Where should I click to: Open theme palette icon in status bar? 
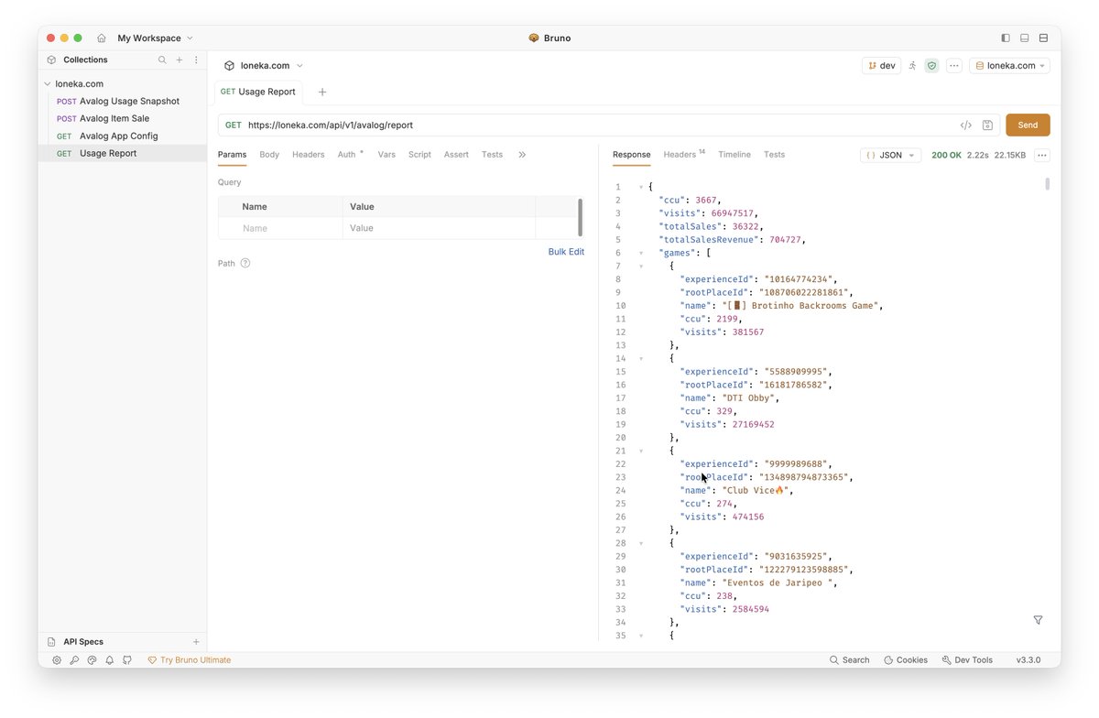click(x=92, y=660)
